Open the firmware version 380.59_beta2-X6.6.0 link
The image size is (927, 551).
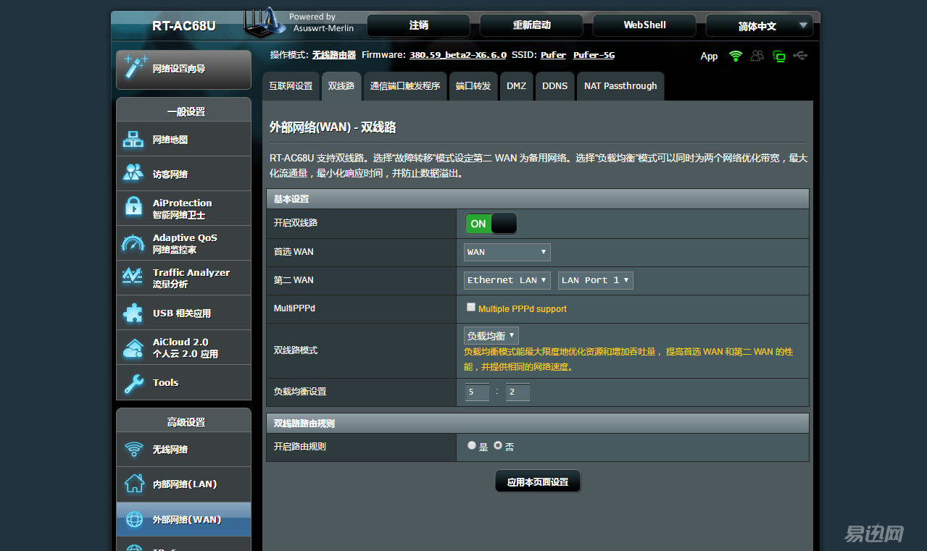pyautogui.click(x=458, y=55)
